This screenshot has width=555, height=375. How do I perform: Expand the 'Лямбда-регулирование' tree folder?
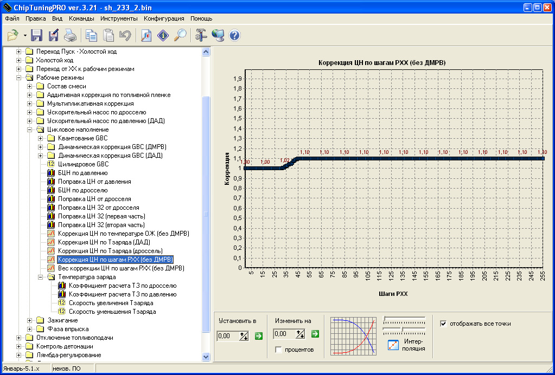[19, 355]
